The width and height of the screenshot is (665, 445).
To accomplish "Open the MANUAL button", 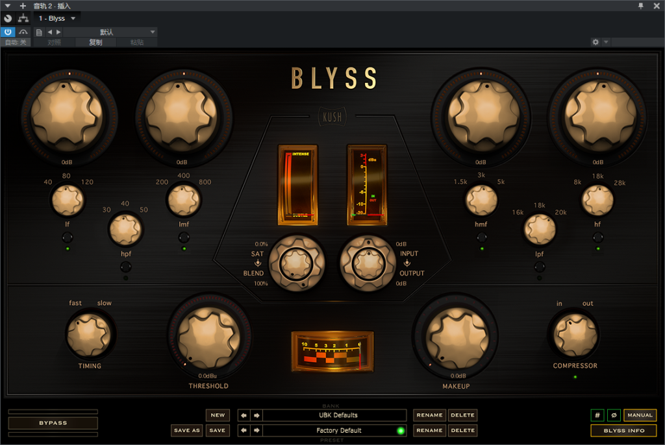I will 640,415.
